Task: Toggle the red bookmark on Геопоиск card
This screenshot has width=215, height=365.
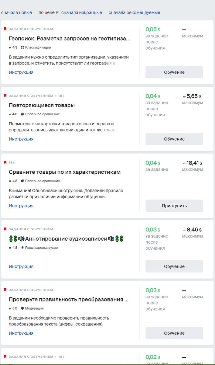Action: point(5,29)
